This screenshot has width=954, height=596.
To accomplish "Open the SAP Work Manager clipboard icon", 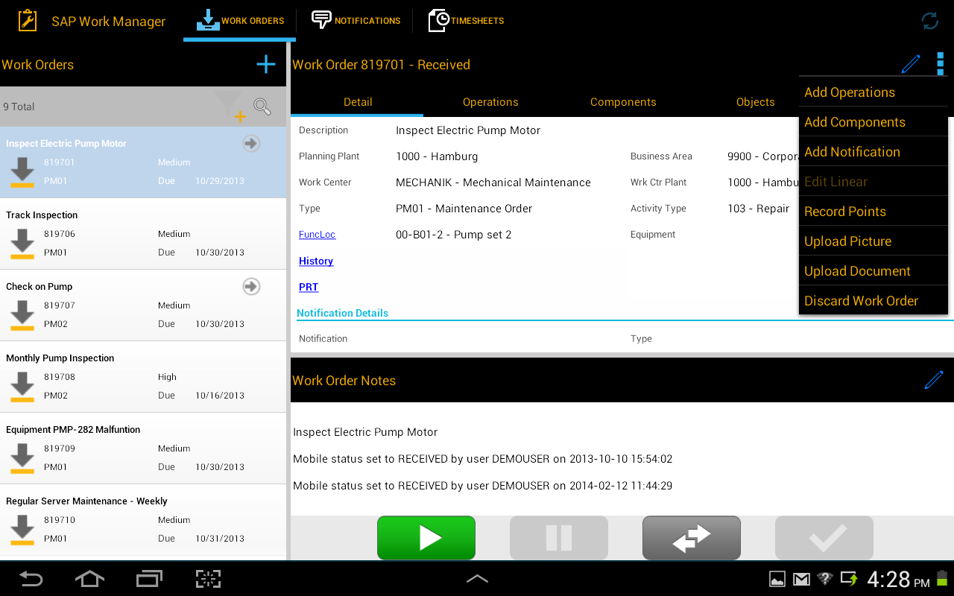I will tap(28, 21).
